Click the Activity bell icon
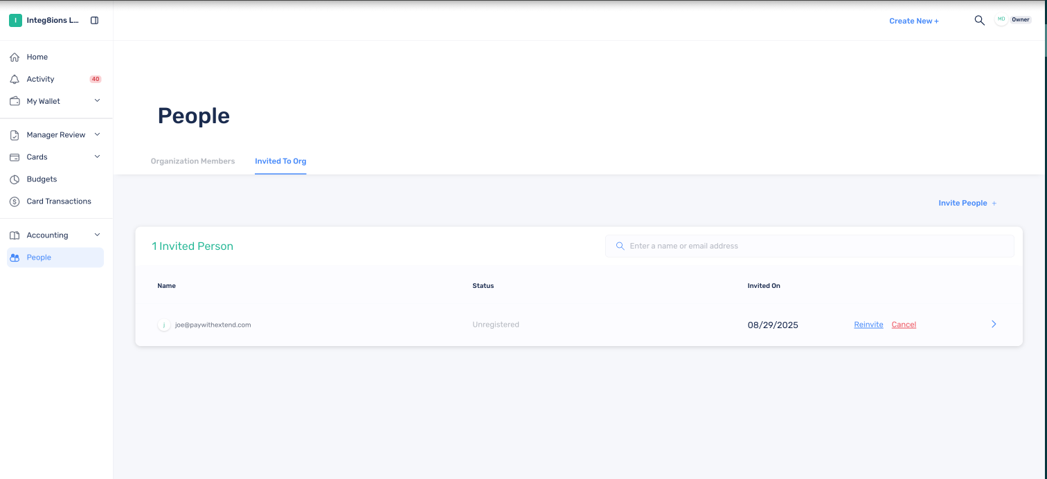Screen dimensions: 1047x479 (15, 80)
